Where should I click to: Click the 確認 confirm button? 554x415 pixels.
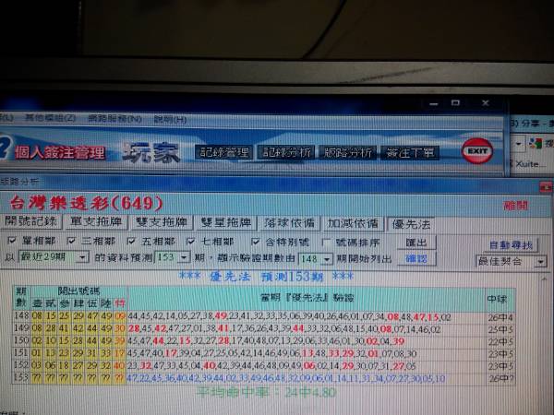416,258
